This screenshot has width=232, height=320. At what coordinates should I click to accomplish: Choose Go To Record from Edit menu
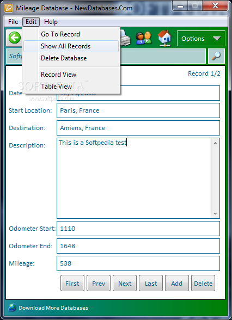(x=71, y=34)
